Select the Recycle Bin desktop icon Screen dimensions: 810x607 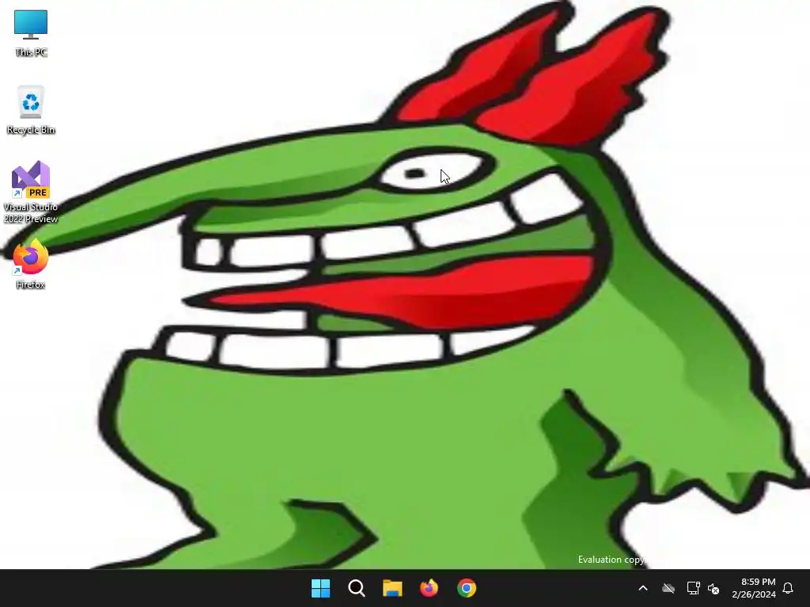point(31,110)
